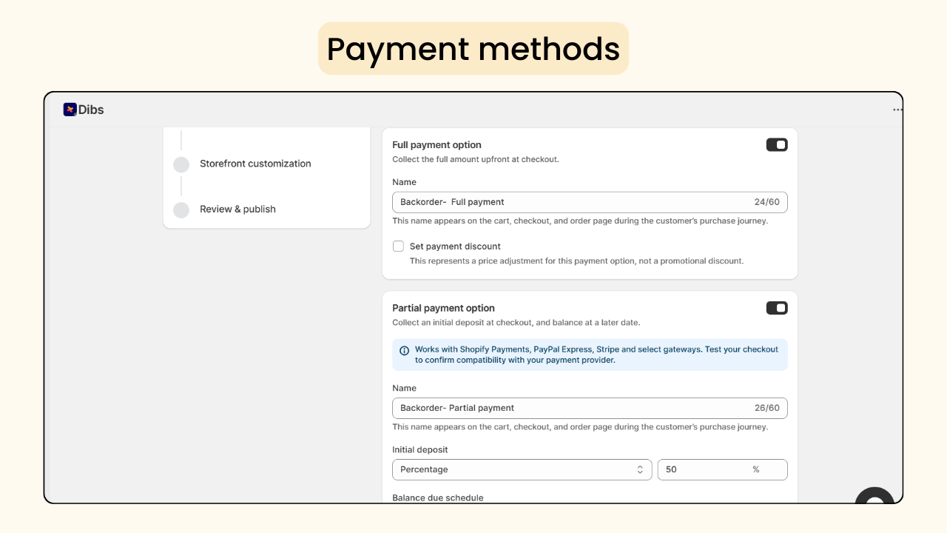Check the Set payment discount checkbox

tap(398, 246)
